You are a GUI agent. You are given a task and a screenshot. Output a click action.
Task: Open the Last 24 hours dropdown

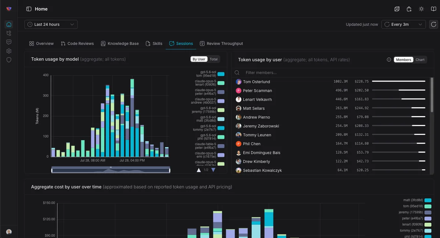point(51,25)
